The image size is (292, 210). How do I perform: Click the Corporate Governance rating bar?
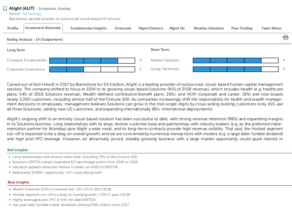coord(92,69)
